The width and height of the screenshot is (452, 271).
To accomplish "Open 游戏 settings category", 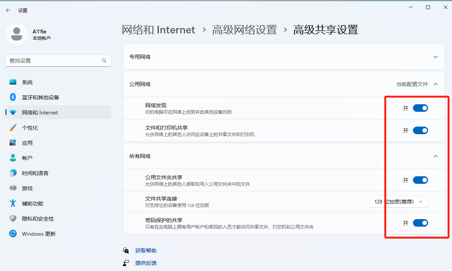I will (58, 188).
